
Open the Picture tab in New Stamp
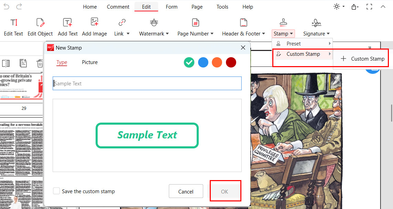[90, 62]
